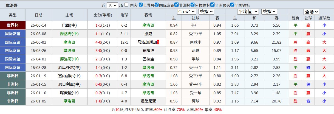Screen dimensions: 334x114
Task: Uncheck the 非国锦标 filter checkbox
Action: point(232,5)
